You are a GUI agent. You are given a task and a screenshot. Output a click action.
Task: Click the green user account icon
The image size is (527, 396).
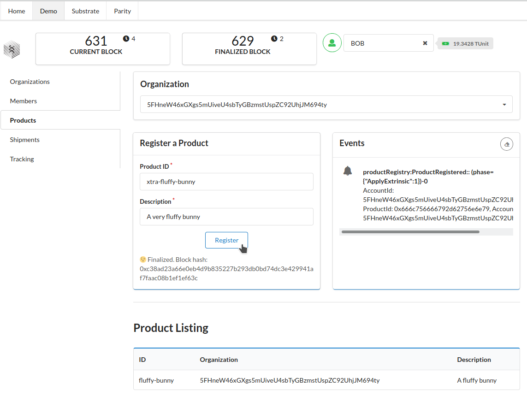click(x=332, y=43)
